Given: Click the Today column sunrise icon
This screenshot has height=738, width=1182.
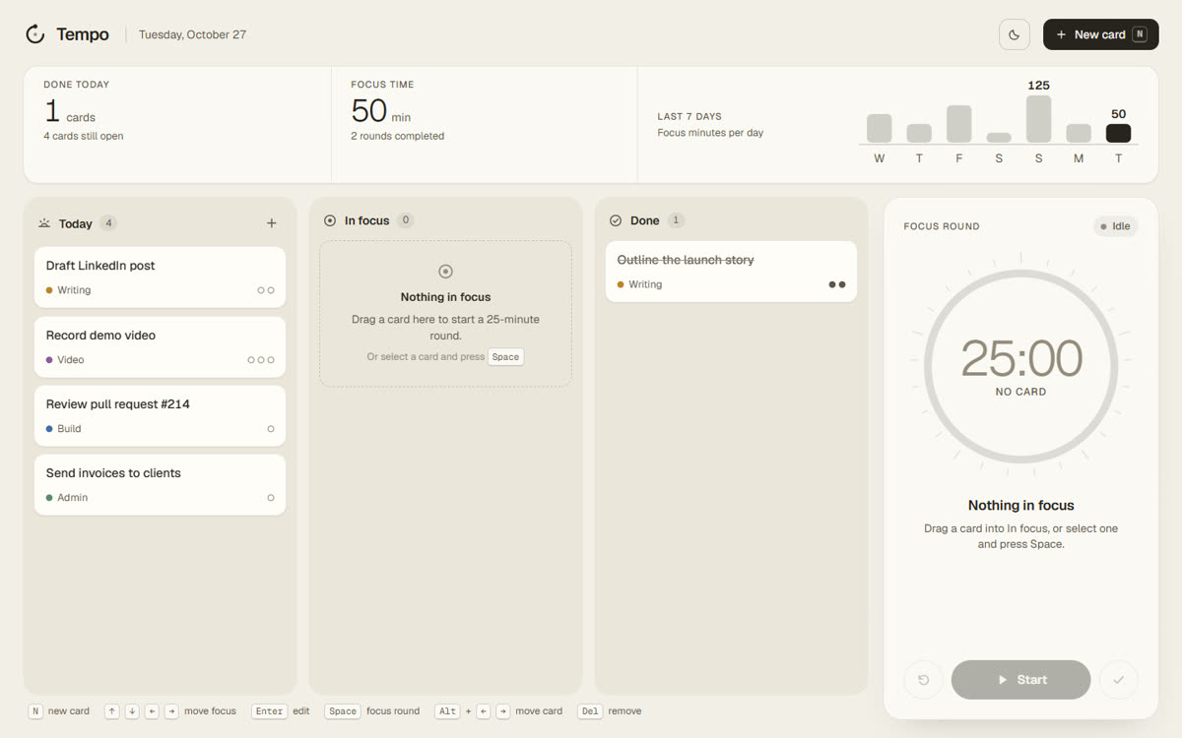Looking at the screenshot, I should coord(44,223).
